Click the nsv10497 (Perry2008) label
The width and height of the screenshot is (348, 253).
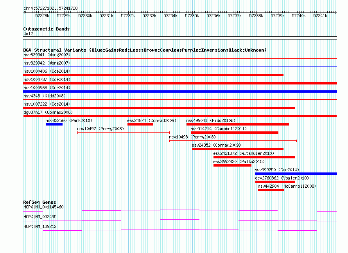(100, 129)
